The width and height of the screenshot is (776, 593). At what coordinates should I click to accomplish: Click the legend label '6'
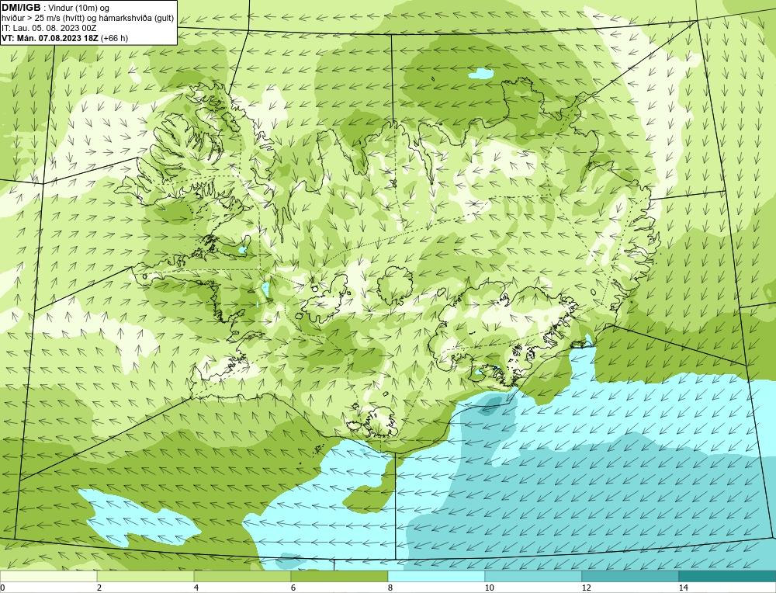(293, 588)
